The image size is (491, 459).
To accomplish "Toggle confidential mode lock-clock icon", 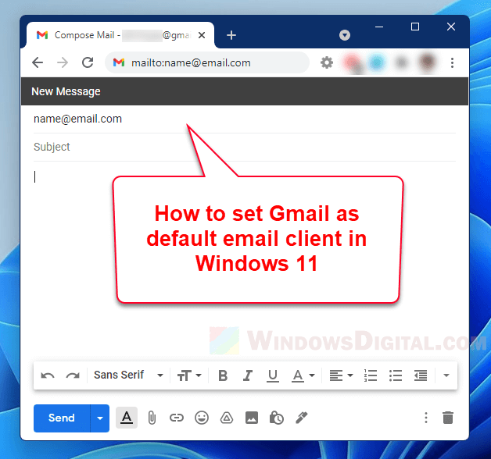I will coord(277,418).
